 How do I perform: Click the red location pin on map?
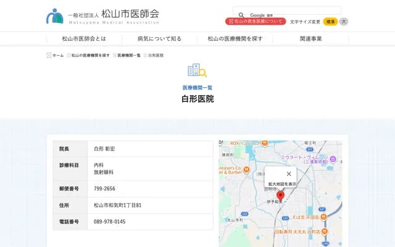[280, 196]
